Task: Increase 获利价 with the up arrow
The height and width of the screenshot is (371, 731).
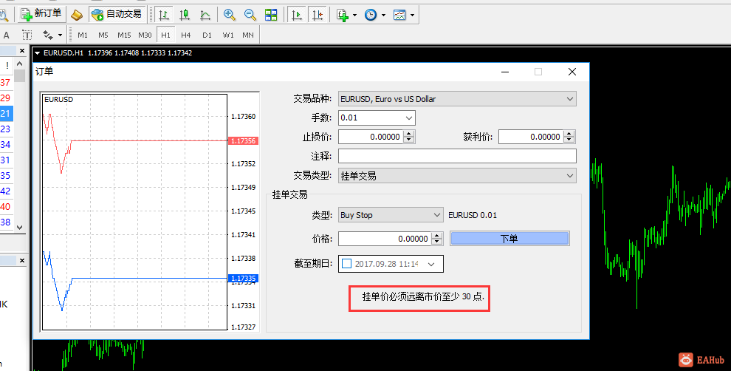Action: click(x=569, y=134)
